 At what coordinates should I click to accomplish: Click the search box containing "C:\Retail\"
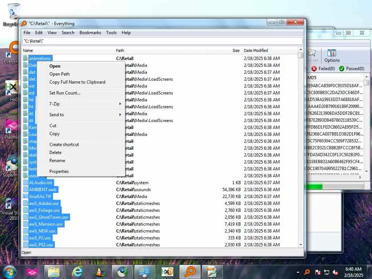[162, 41]
